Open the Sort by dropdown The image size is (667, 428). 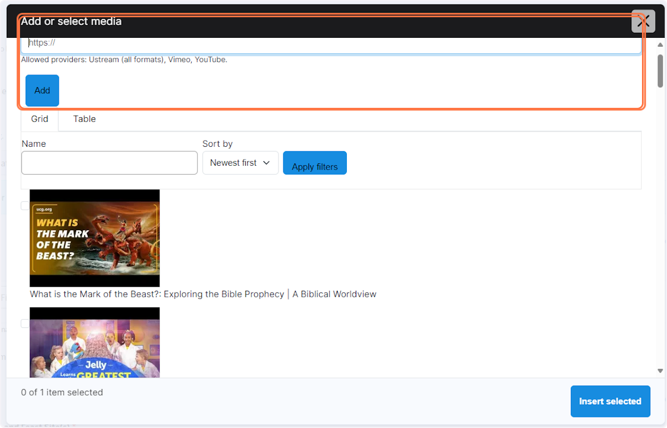click(240, 162)
